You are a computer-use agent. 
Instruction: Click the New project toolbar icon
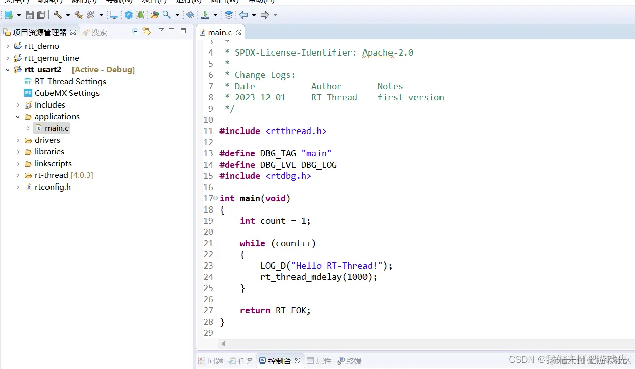click(8, 15)
